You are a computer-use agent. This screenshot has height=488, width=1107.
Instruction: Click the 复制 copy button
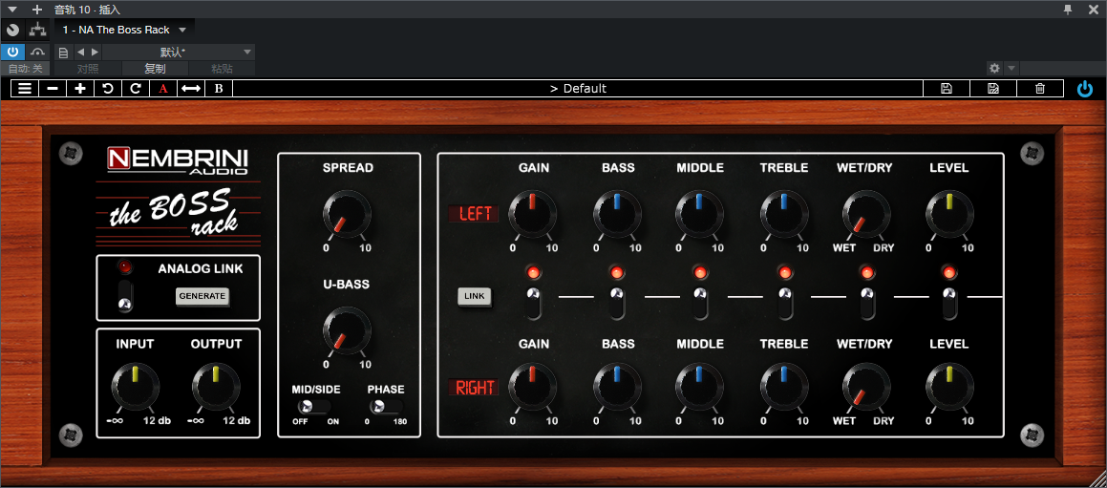click(x=156, y=69)
